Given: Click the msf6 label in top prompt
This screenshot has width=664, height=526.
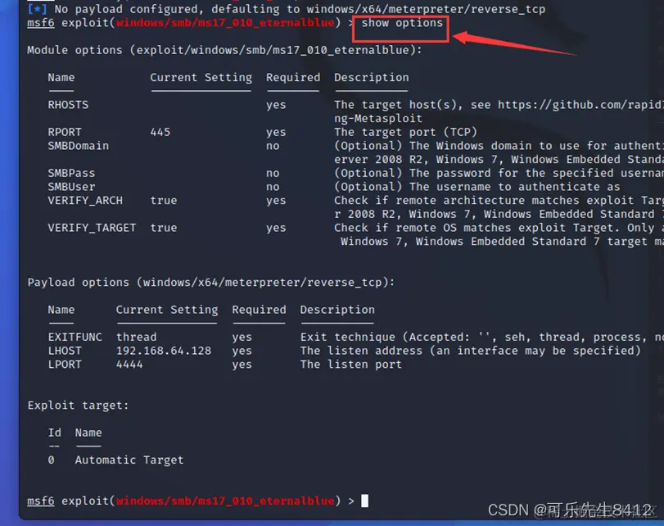Looking at the screenshot, I should pos(41,23).
